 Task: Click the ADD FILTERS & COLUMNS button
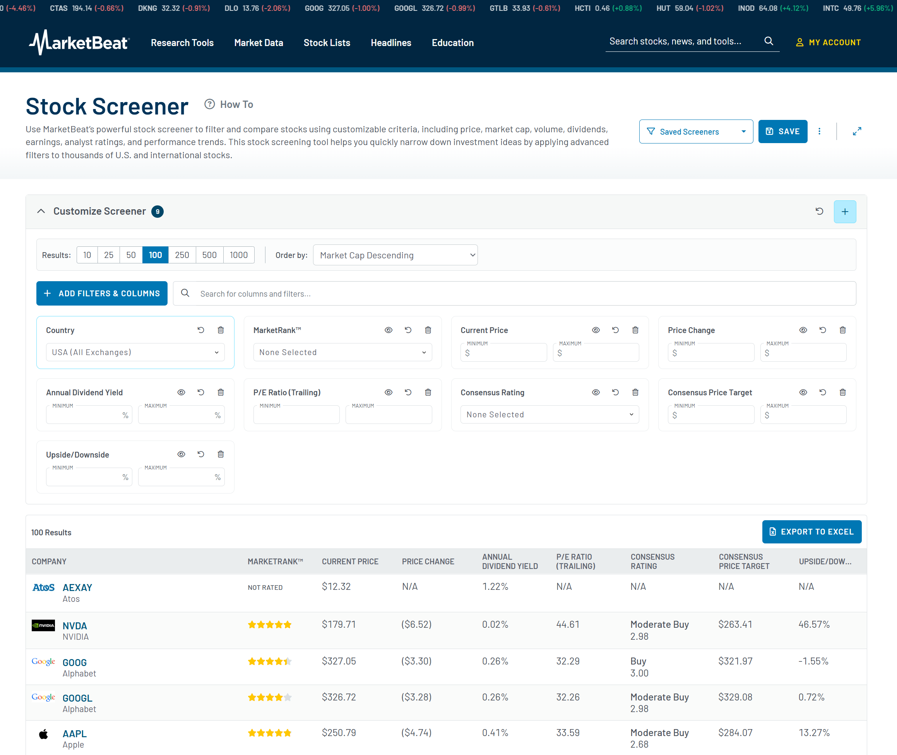coord(101,293)
